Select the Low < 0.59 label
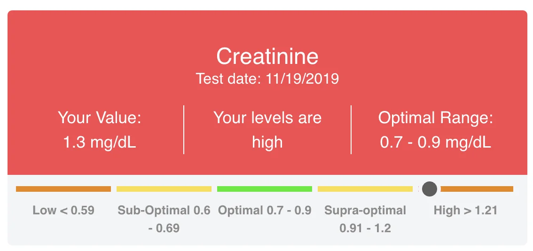This screenshot has height=251, width=533. pyautogui.click(x=63, y=211)
